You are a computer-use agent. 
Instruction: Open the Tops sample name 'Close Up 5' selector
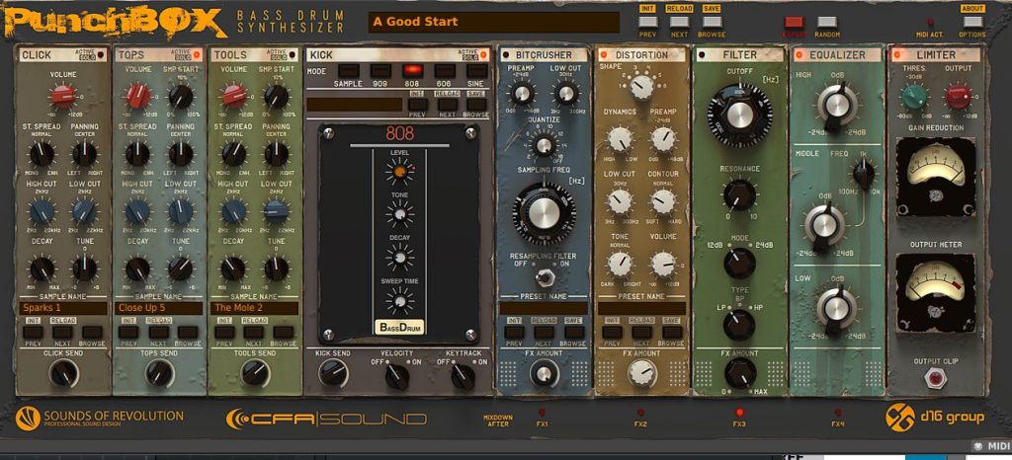(x=158, y=308)
